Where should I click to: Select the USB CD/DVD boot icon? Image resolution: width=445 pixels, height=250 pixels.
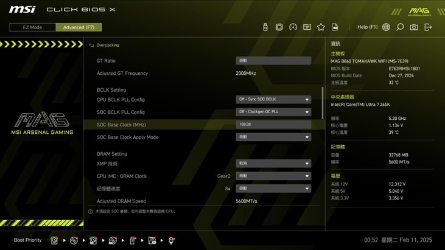(x=113, y=240)
